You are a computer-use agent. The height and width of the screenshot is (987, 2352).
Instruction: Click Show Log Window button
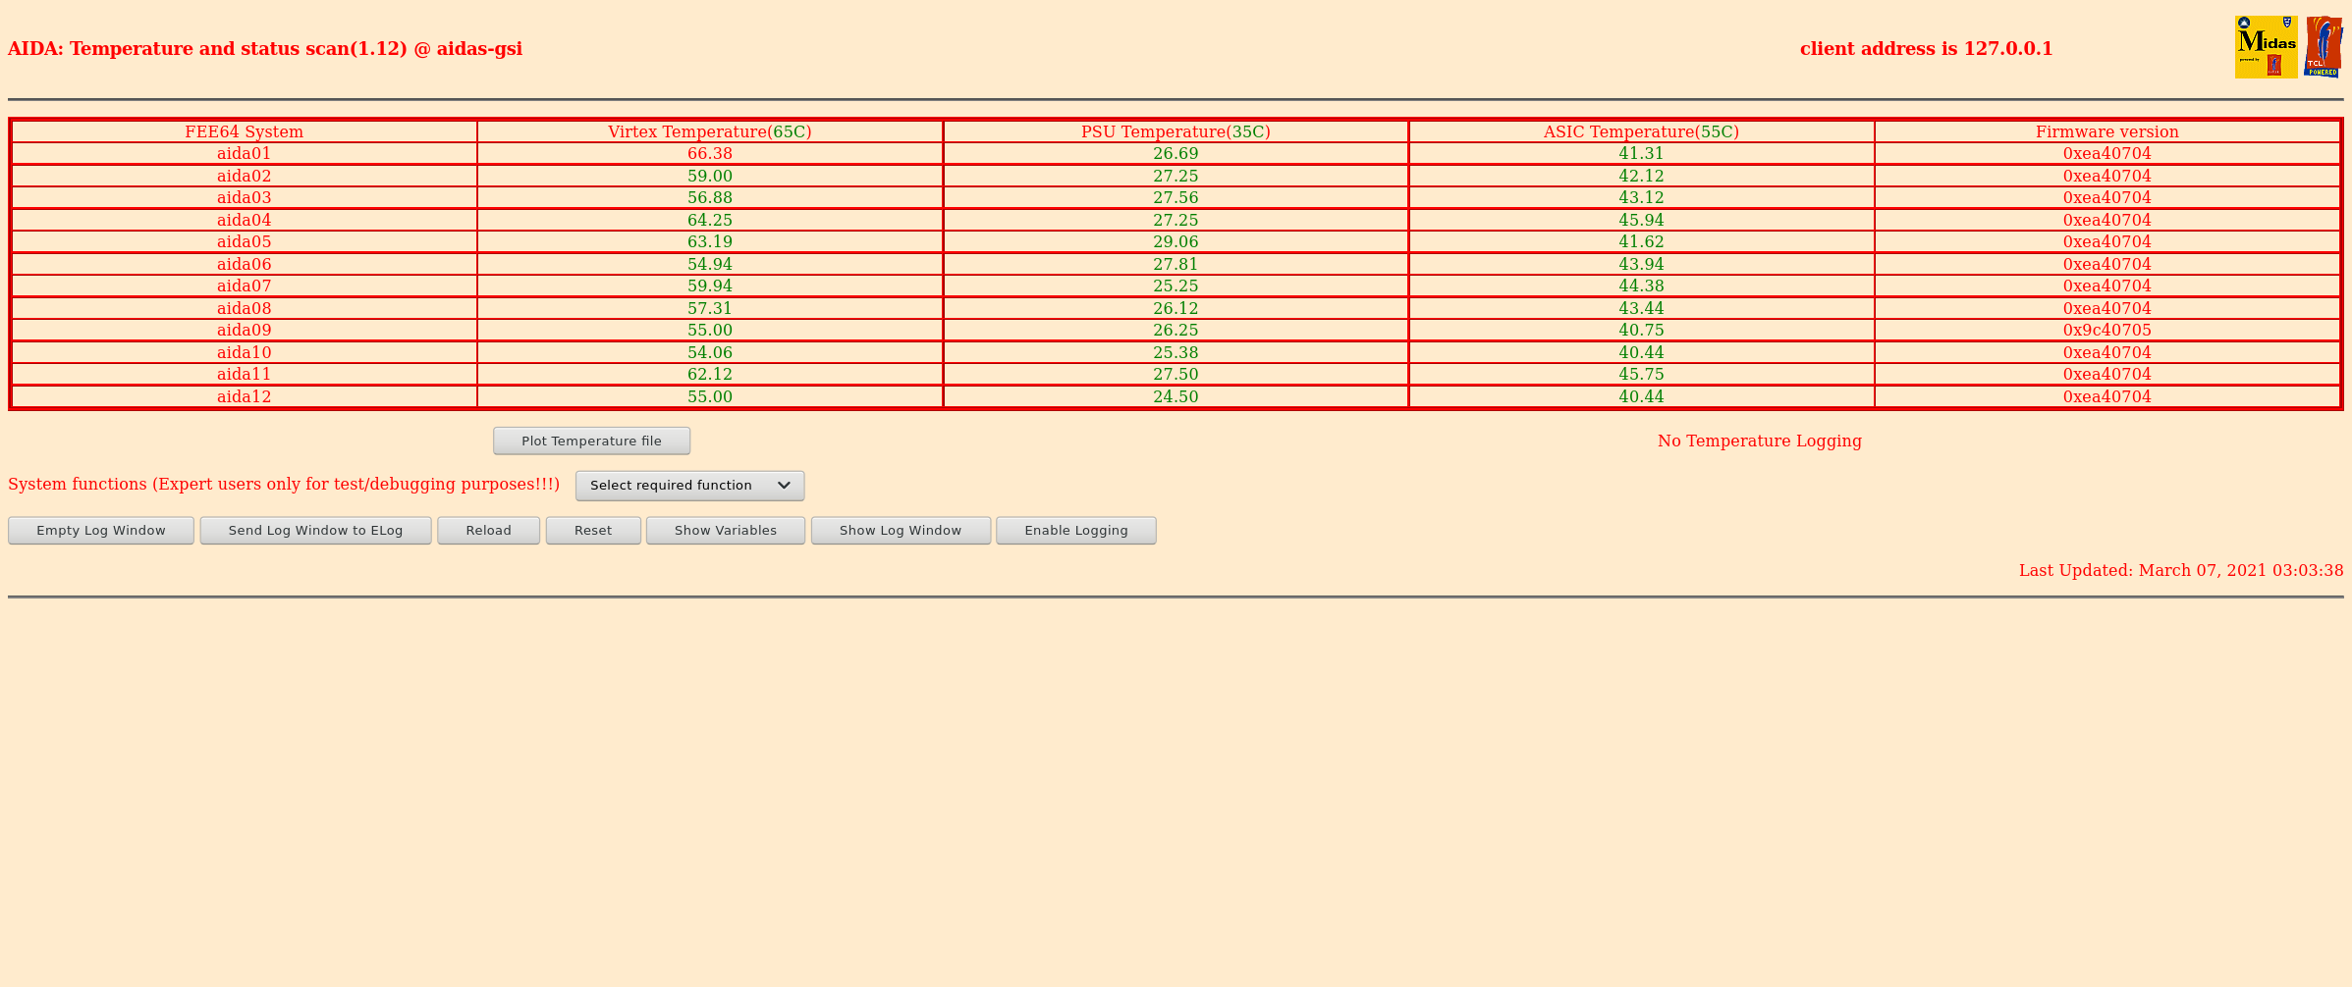point(900,531)
